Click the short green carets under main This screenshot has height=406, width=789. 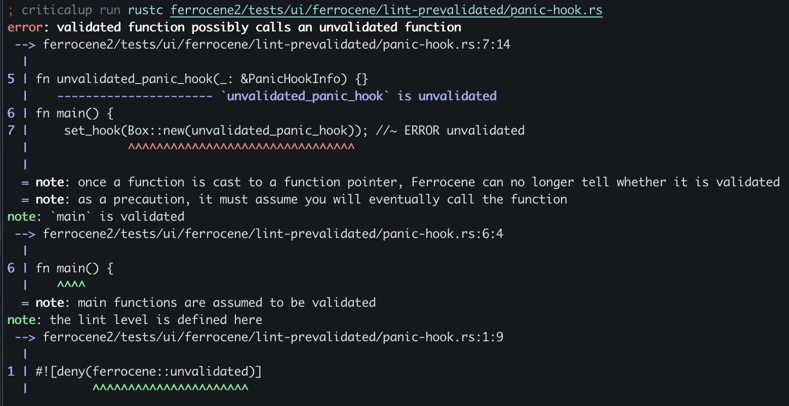tap(71, 286)
